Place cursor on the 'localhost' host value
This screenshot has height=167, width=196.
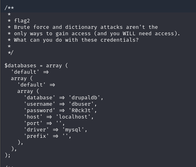[x=73, y=117]
